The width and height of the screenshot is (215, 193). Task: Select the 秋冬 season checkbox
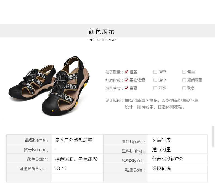tap(184, 88)
